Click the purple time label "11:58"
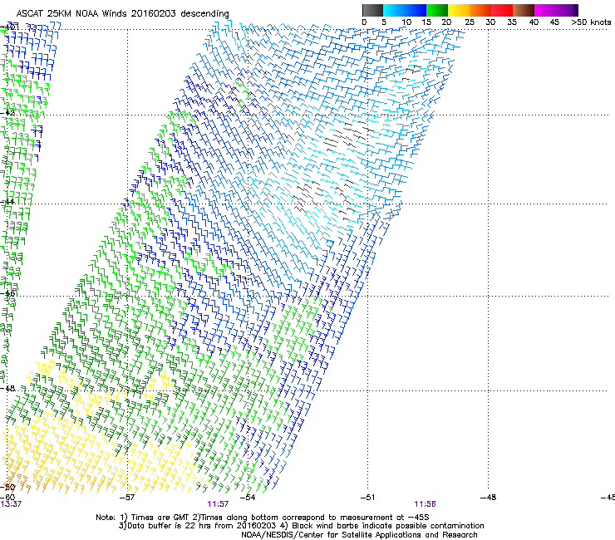The image size is (615, 540). [x=426, y=504]
